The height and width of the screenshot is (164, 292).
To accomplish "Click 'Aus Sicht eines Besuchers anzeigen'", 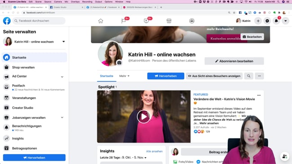I will coord(214,76).
